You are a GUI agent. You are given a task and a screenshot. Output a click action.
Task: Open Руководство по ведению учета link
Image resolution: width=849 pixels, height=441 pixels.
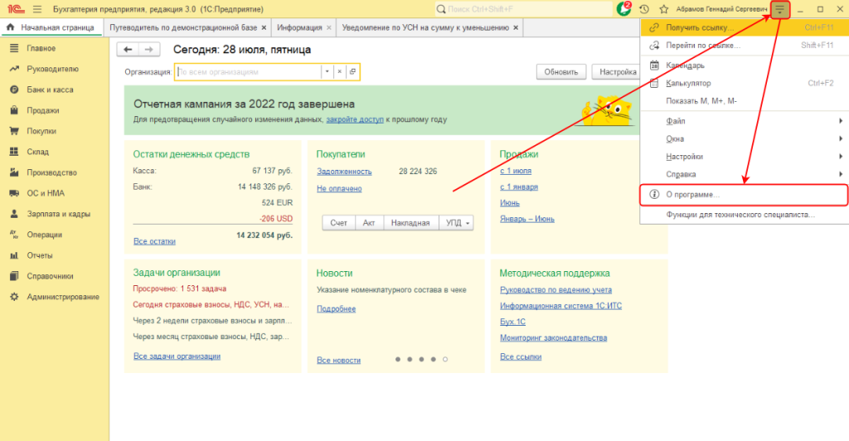(555, 290)
